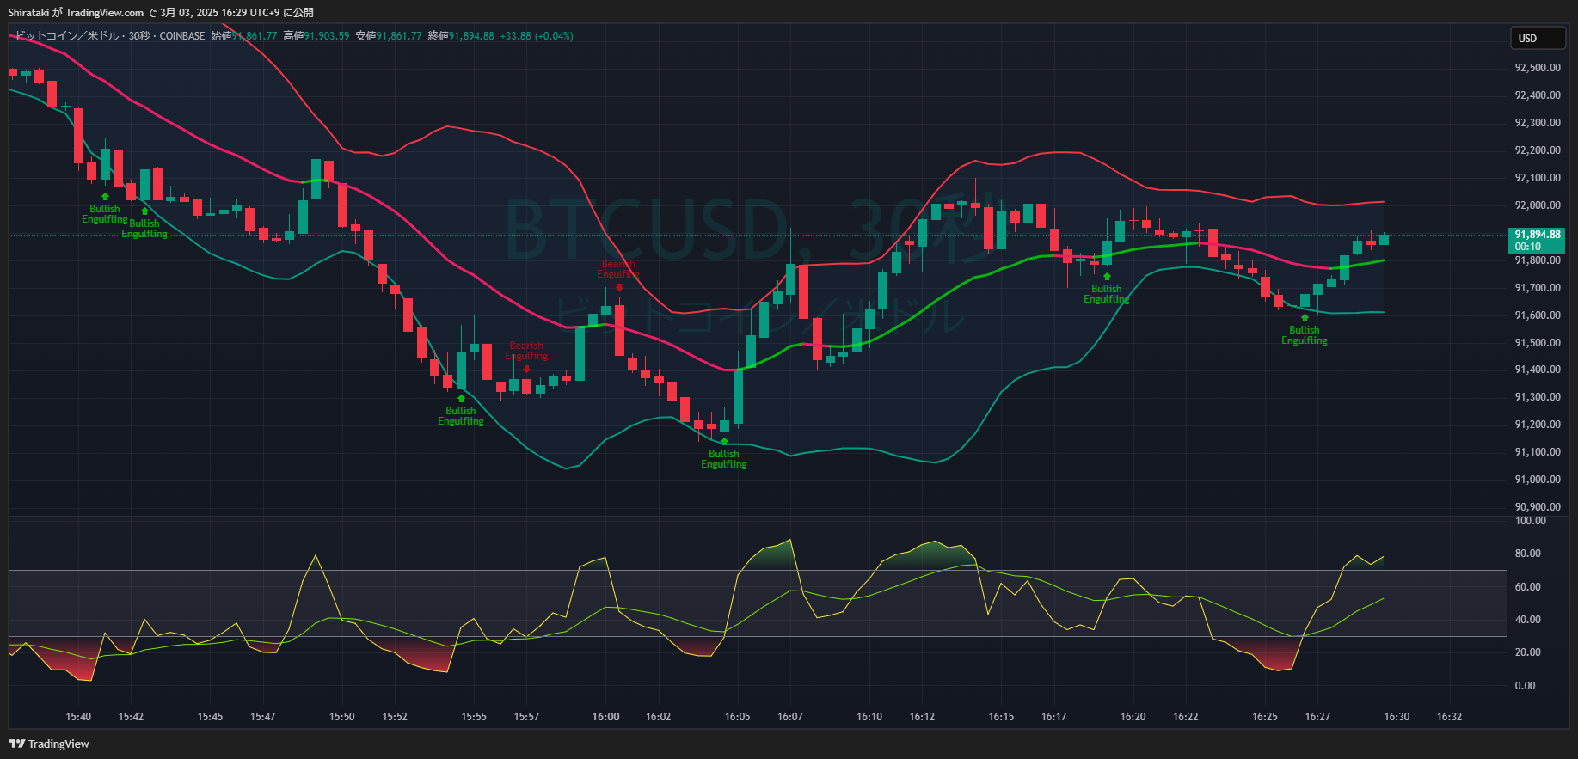
Task: Click the 16:20 time axis label
Action: click(x=1133, y=717)
